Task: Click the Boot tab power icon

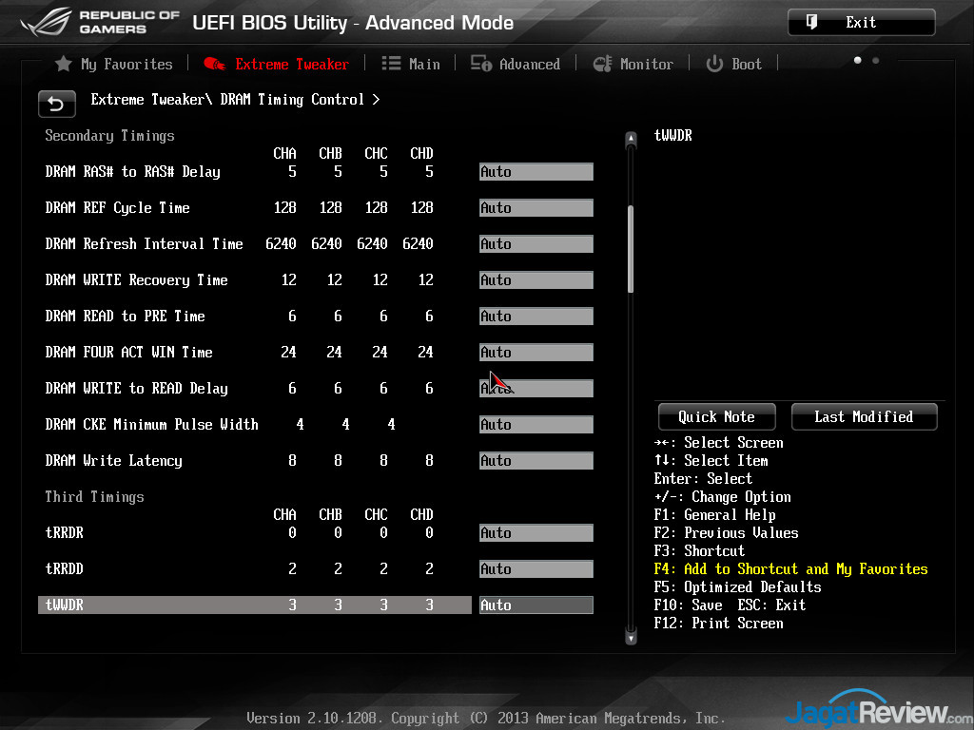Action: pos(714,64)
